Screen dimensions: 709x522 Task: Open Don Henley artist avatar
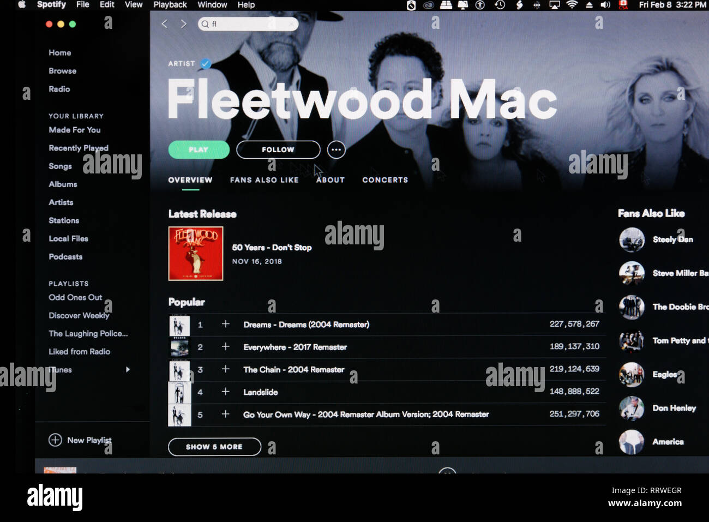[632, 409]
